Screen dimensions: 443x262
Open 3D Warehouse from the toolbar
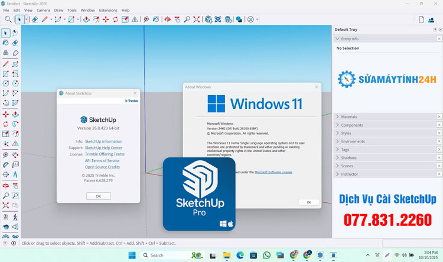[x=209, y=20]
